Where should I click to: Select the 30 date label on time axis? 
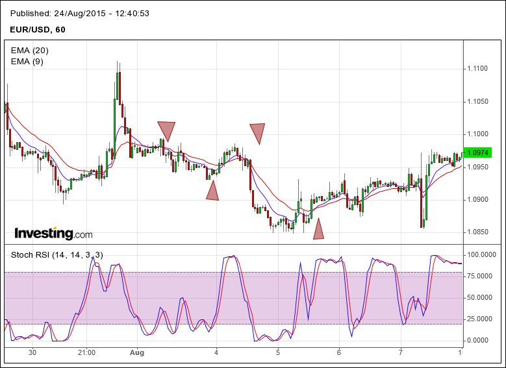pyautogui.click(x=32, y=352)
